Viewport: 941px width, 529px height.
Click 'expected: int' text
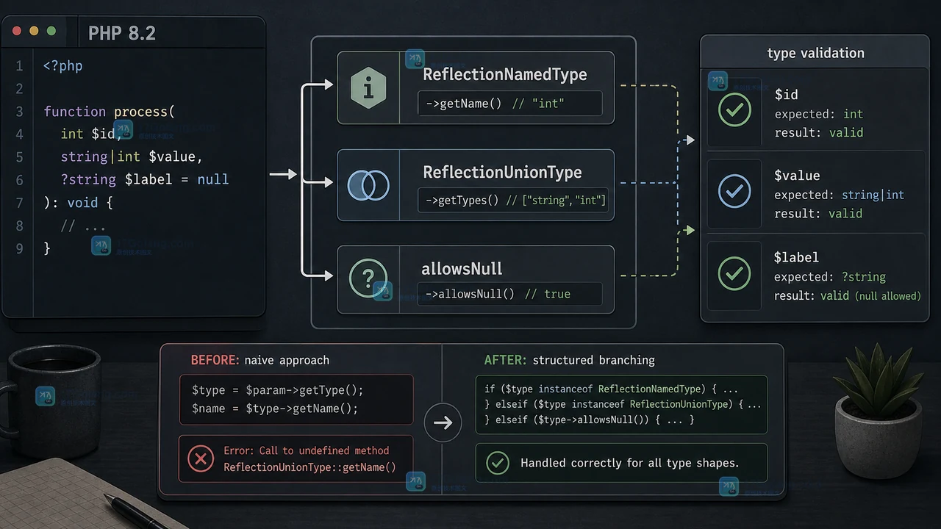point(819,114)
